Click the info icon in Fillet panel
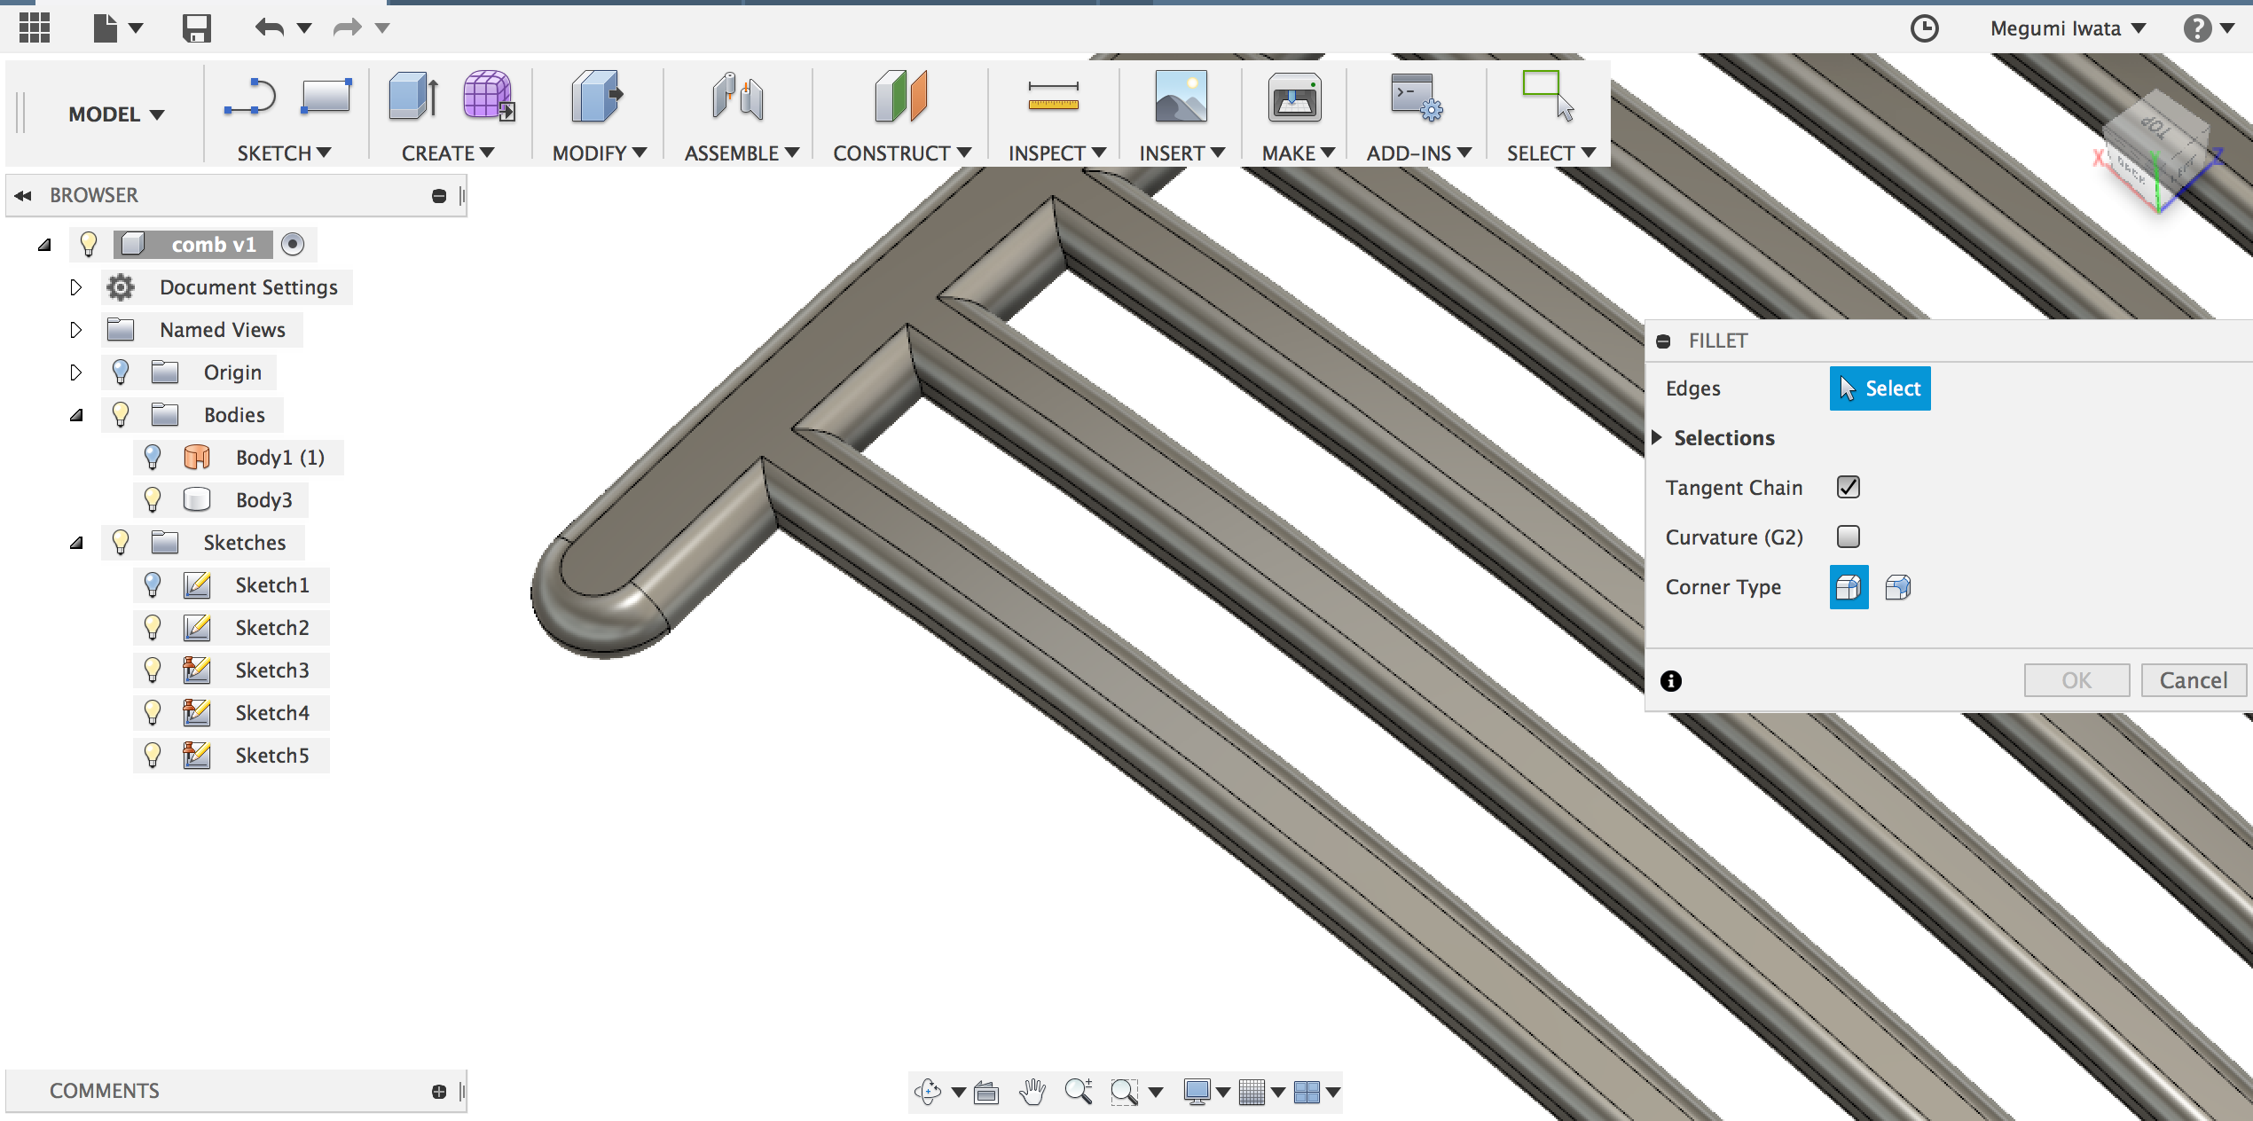Image resolution: width=2253 pixels, height=1121 pixels. point(1671,680)
